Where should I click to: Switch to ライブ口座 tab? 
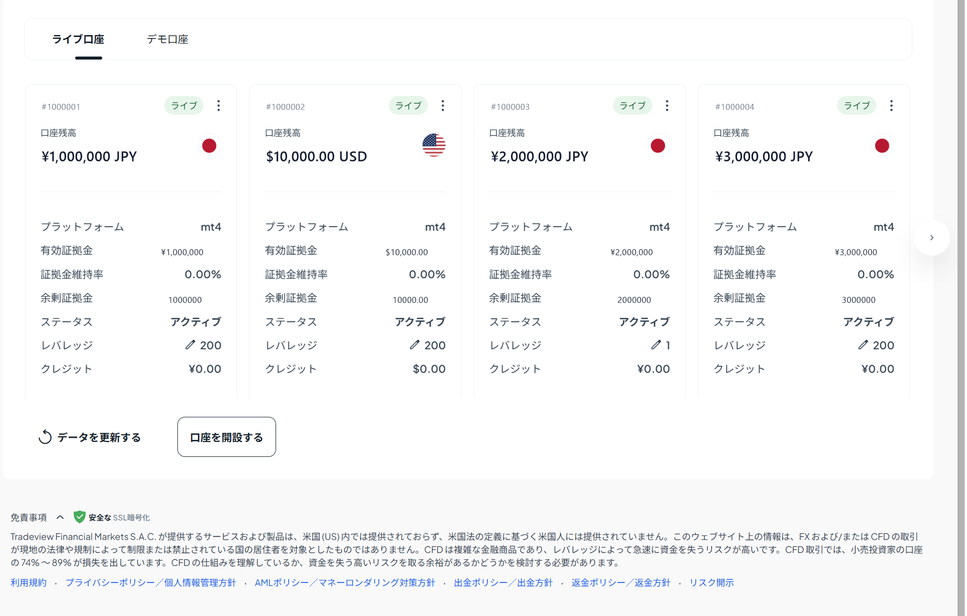click(x=78, y=39)
